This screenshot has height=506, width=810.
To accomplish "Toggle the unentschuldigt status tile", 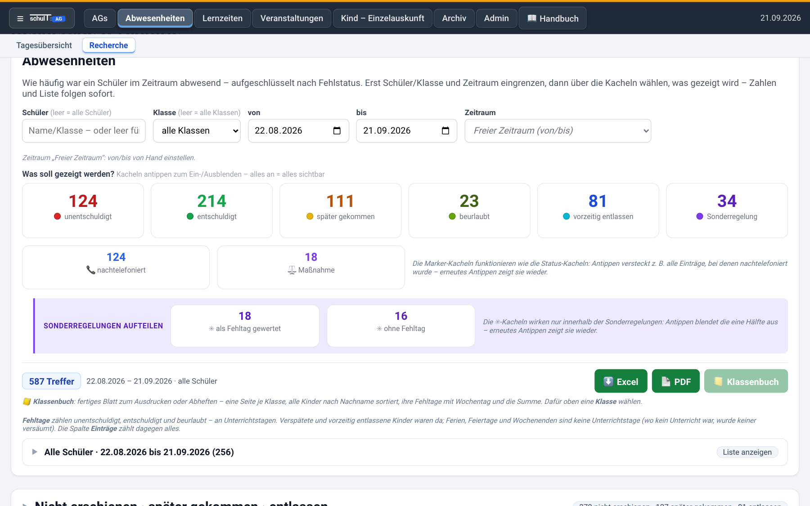I will coord(83,210).
